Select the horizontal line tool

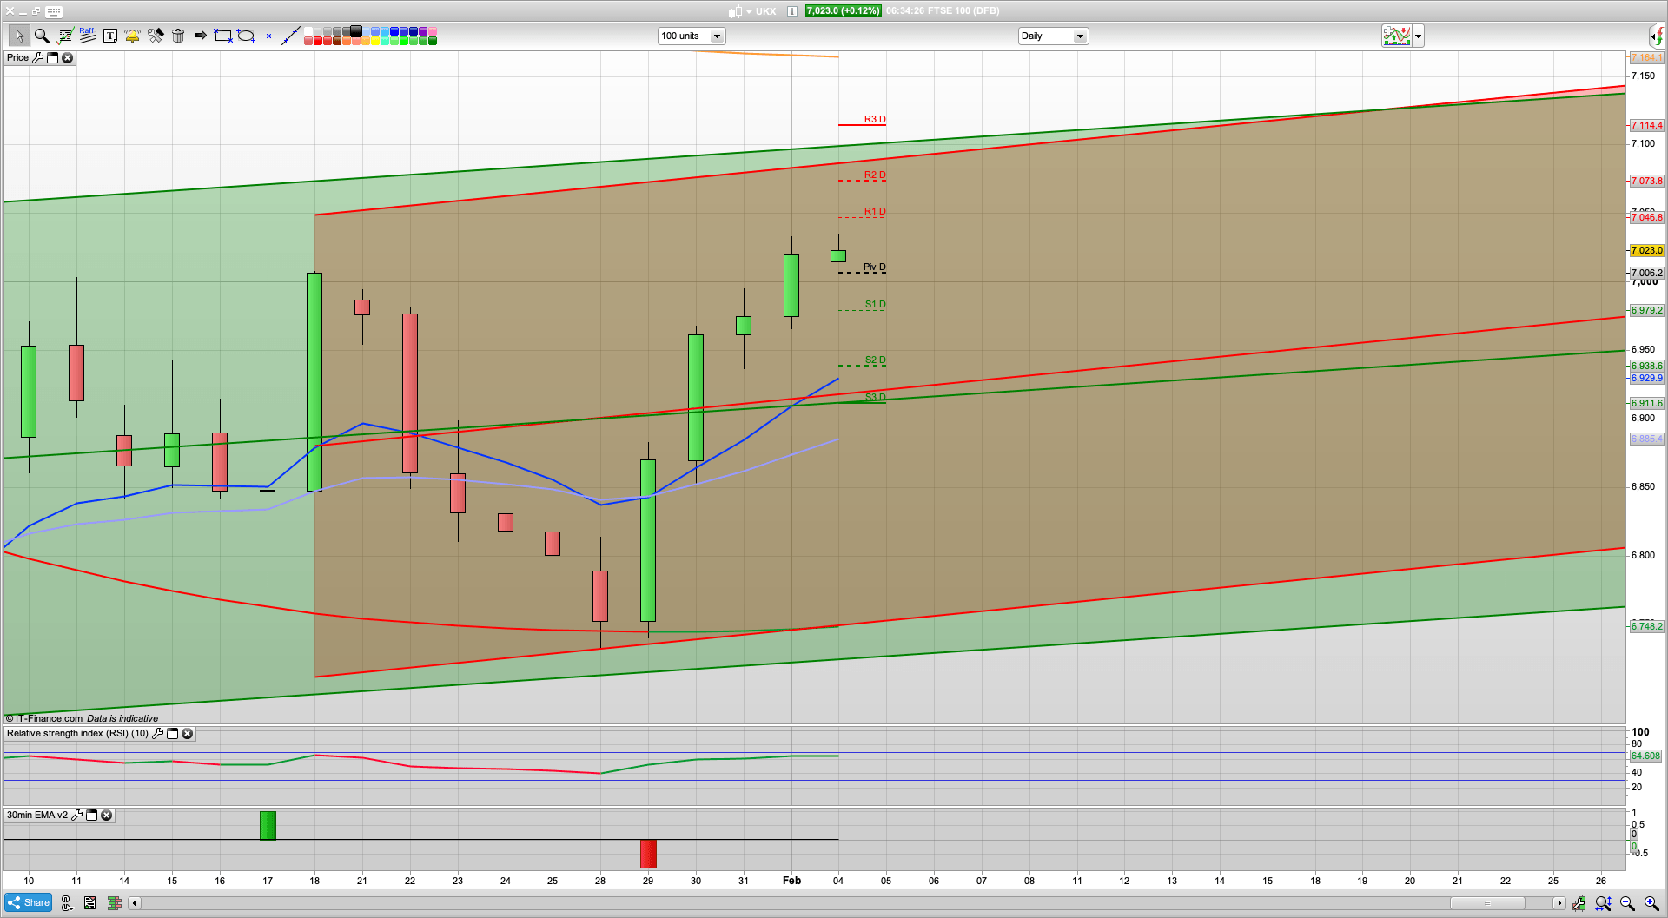click(x=268, y=36)
